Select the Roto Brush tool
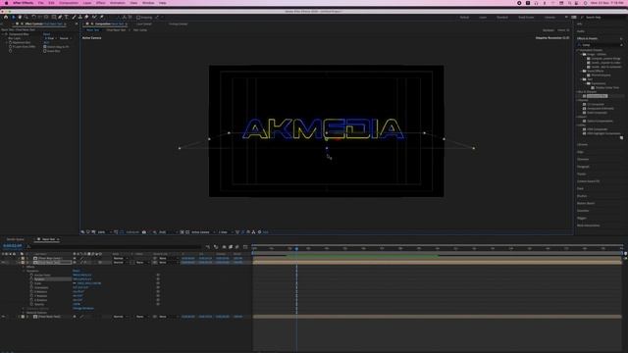The width and height of the screenshot is (628, 353). point(94,18)
